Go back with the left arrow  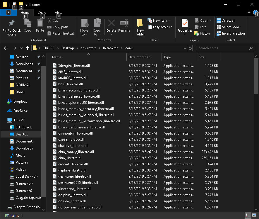click(6, 48)
